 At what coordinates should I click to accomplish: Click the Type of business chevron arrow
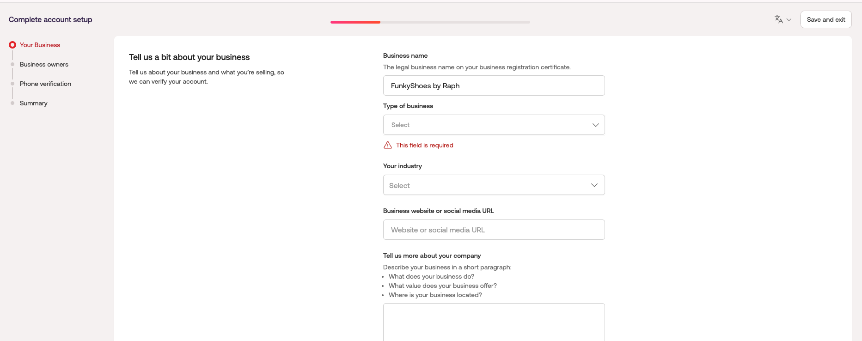pos(595,125)
